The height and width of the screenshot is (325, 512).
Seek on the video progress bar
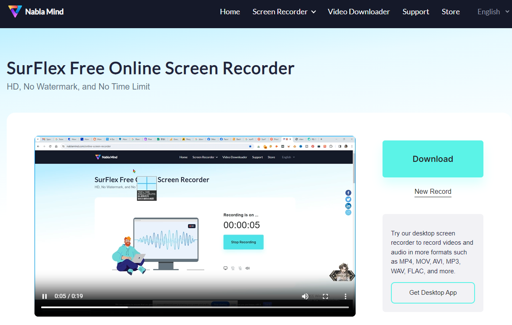tap(195, 307)
